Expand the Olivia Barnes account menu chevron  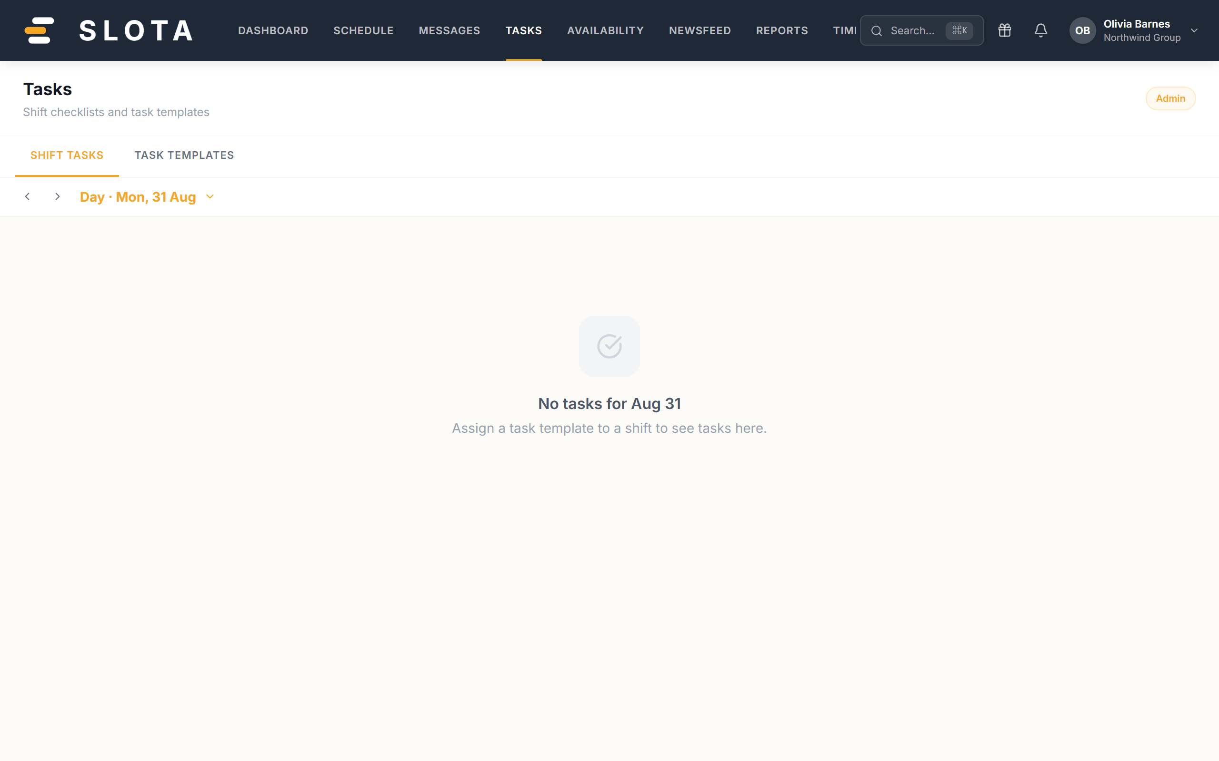pos(1194,30)
